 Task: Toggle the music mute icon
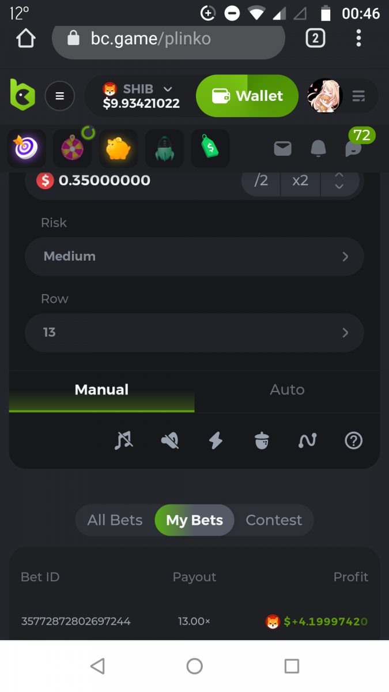coord(123,441)
